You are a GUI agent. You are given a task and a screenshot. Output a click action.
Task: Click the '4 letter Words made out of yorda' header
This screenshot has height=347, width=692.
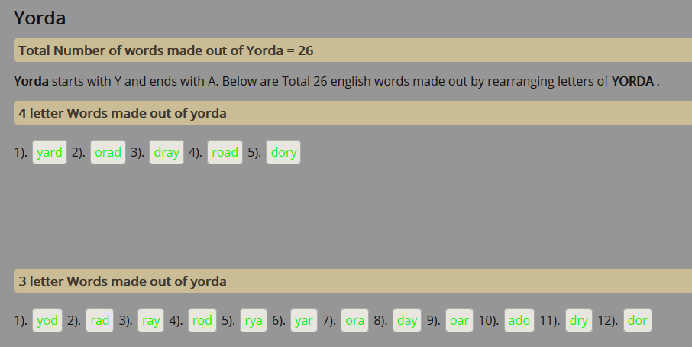pyautogui.click(x=122, y=113)
